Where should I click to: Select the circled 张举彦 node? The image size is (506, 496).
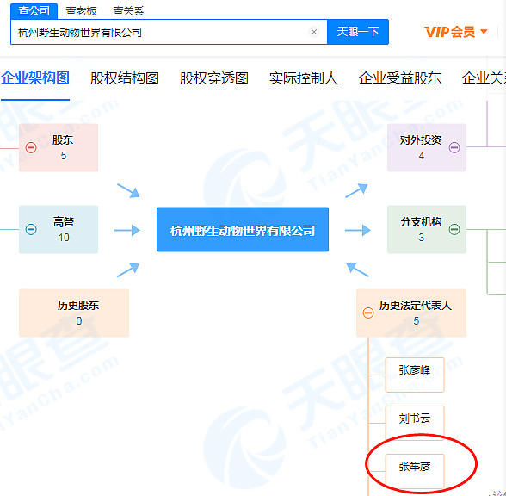pos(415,471)
